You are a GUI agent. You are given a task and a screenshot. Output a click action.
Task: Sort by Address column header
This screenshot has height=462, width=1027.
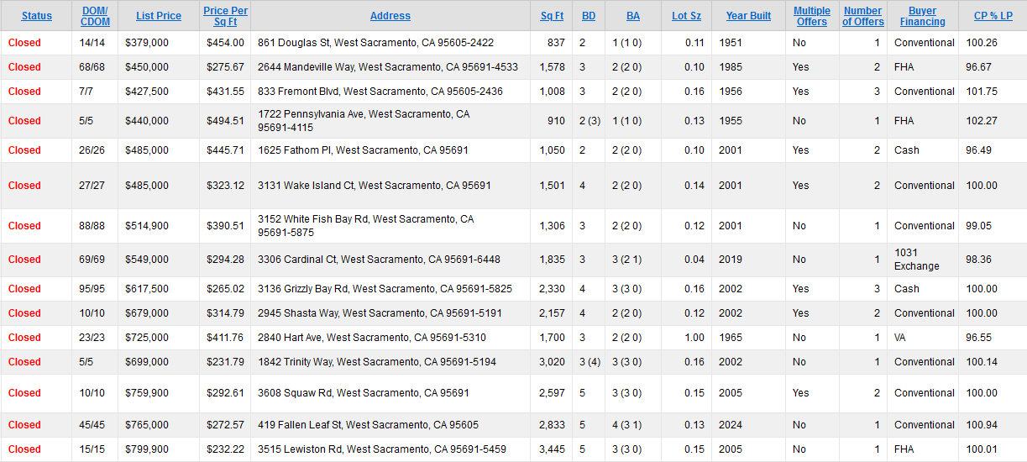[390, 16]
